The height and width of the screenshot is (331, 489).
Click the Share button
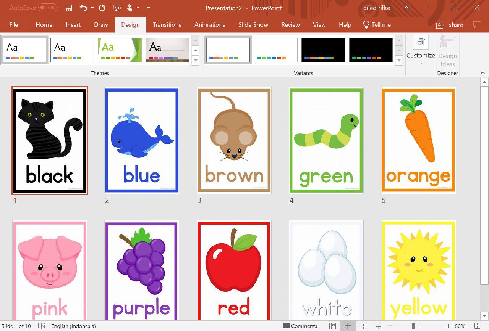pos(450,25)
